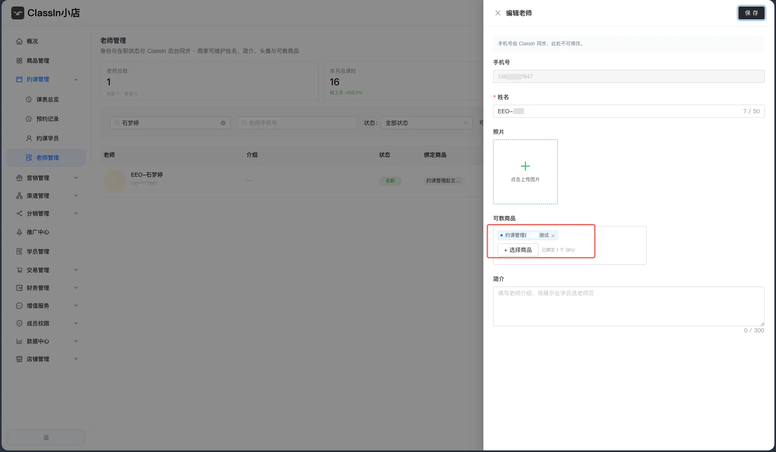Open 约课学员 person icon
776x452 pixels.
point(29,138)
